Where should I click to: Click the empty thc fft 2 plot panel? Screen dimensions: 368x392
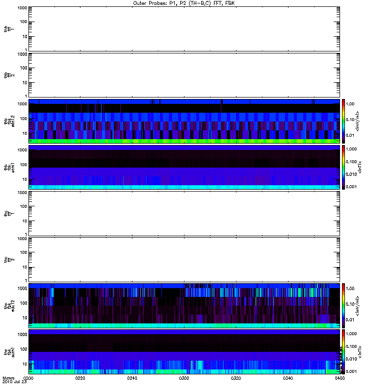pyautogui.click(x=184, y=260)
